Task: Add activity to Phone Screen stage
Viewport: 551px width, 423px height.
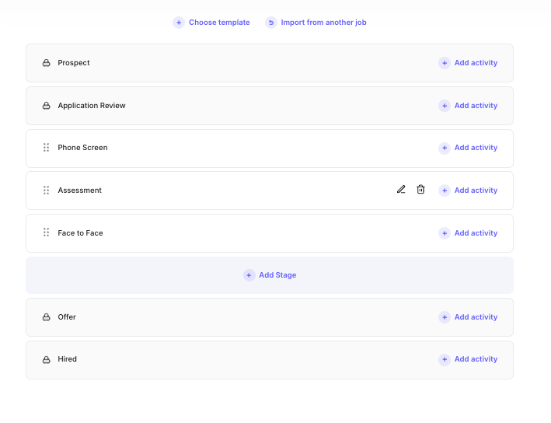Action: pos(468,148)
